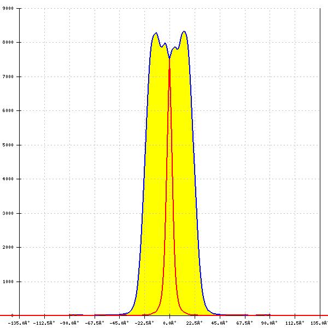
Task: Click the -22.5 x-axis label
Action: pyautogui.click(x=144, y=323)
